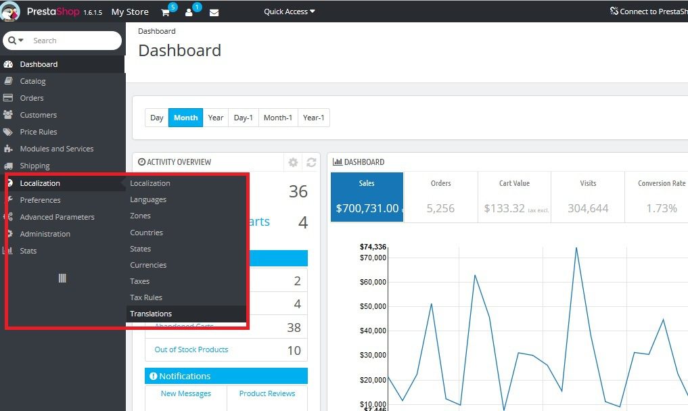
Task: Select the Sales chart tile
Action: [367, 197]
